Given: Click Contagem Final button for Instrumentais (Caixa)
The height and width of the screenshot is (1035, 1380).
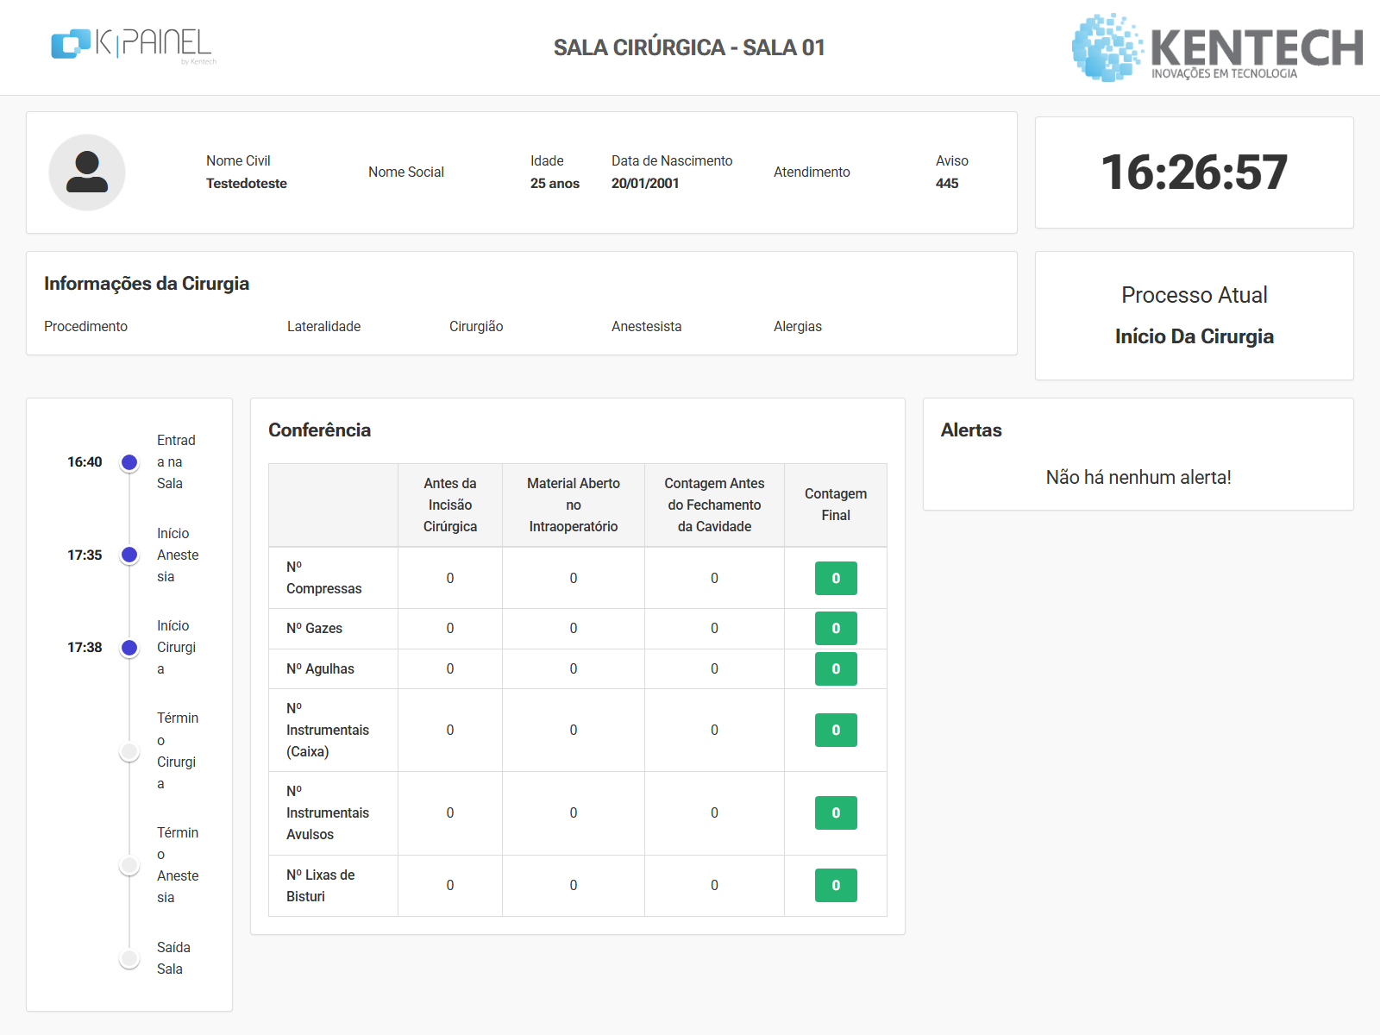Looking at the screenshot, I should tap(836, 730).
